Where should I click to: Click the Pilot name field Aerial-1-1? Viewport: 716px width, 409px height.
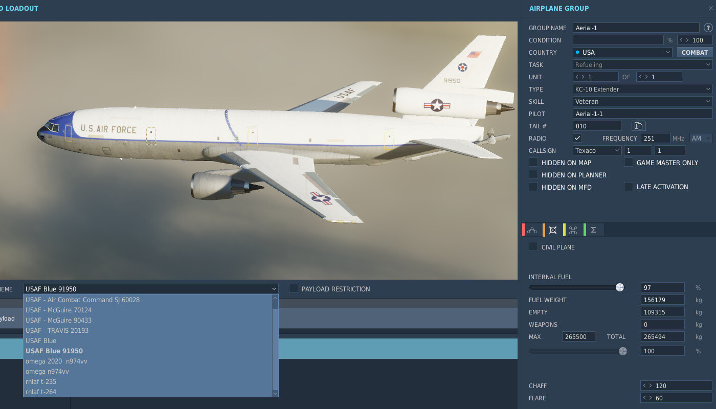[x=642, y=113]
